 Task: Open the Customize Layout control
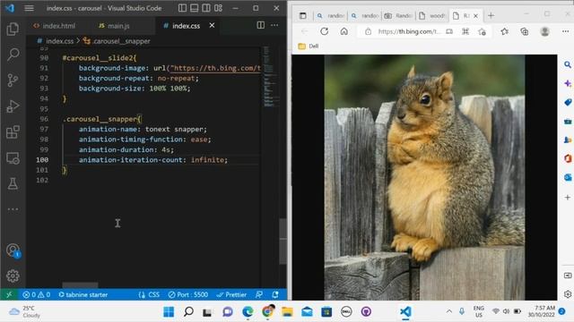(x=218, y=8)
